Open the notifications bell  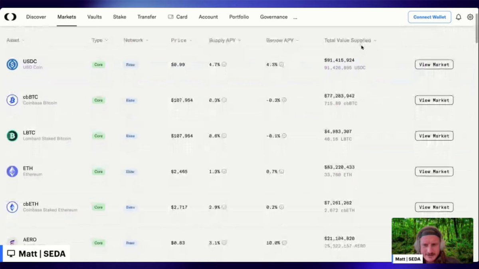coord(459,17)
